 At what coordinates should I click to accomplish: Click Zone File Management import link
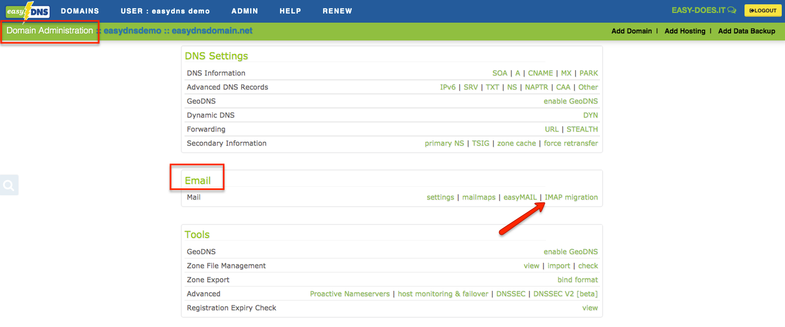click(x=559, y=266)
